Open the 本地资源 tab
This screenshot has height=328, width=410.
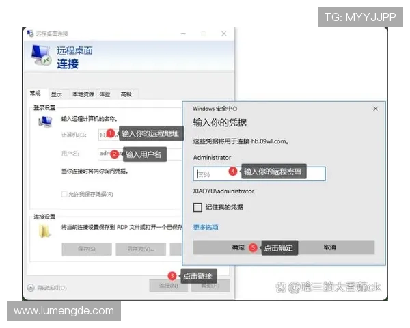click(83, 94)
